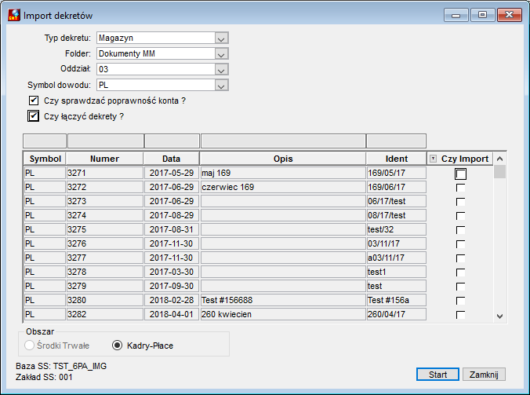Select the '03/11/17' ident cell

(397, 243)
